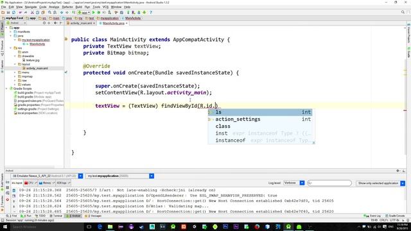Expand the mipmap folder
The image size is (411, 231).
click(x=15, y=76)
